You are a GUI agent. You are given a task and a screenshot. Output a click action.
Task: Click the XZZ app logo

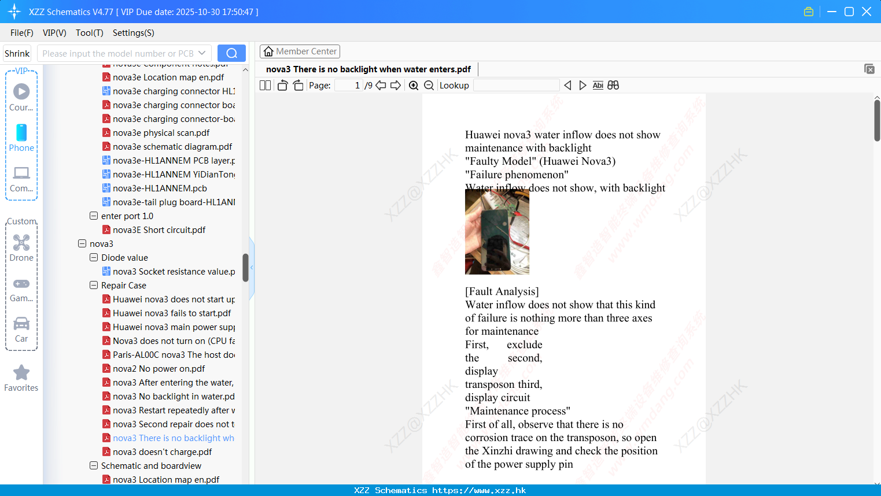pyautogui.click(x=14, y=12)
